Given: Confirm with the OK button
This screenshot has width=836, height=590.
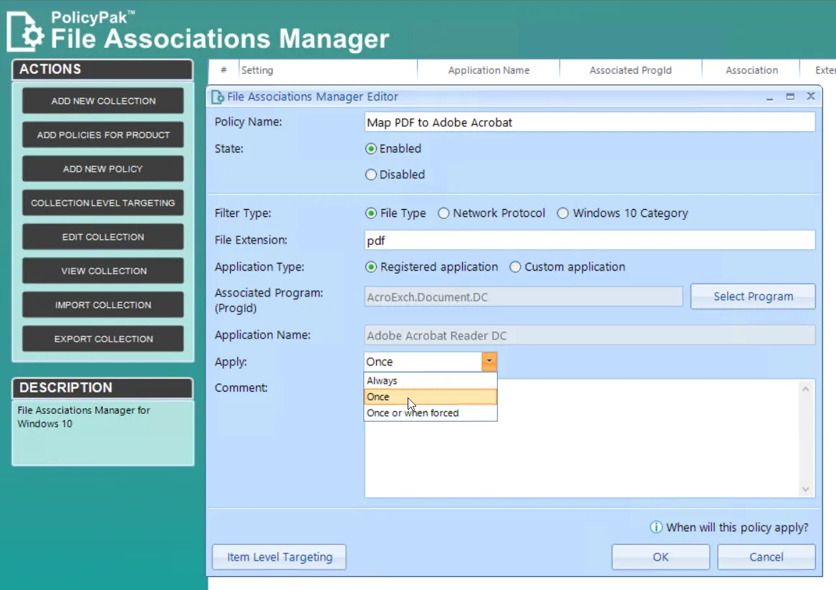Looking at the screenshot, I should (x=660, y=557).
